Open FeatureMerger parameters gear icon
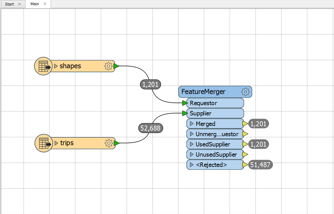The height and width of the screenshot is (214, 334). pos(245,92)
